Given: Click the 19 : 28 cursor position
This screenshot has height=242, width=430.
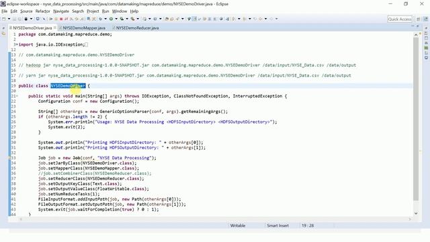Looking at the screenshot, I should click(x=308, y=226).
